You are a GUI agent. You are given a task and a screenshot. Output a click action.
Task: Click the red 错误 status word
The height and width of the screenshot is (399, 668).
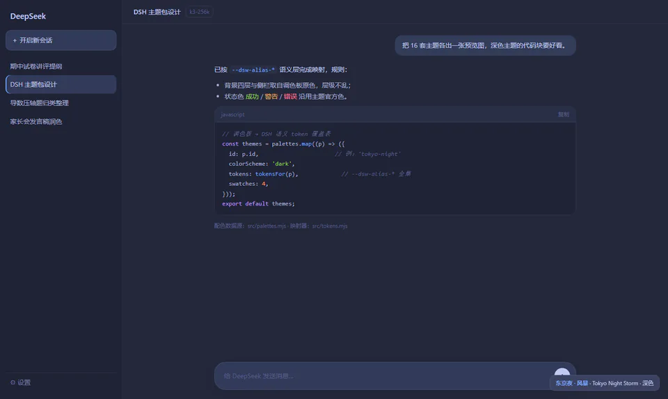pos(290,96)
